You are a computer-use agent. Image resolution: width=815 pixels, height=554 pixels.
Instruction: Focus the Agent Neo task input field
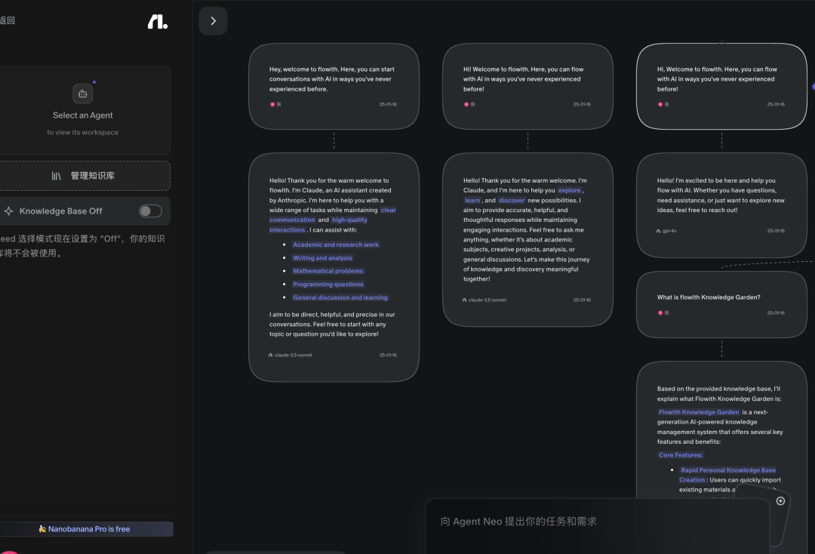[x=597, y=525]
